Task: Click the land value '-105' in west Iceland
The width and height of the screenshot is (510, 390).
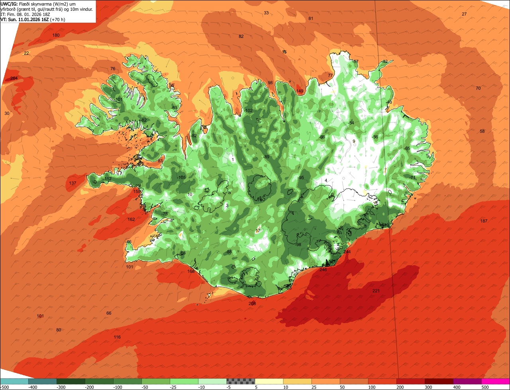Action: (x=181, y=178)
